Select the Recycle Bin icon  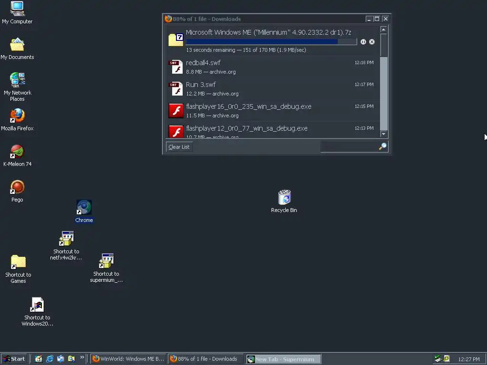click(x=284, y=201)
